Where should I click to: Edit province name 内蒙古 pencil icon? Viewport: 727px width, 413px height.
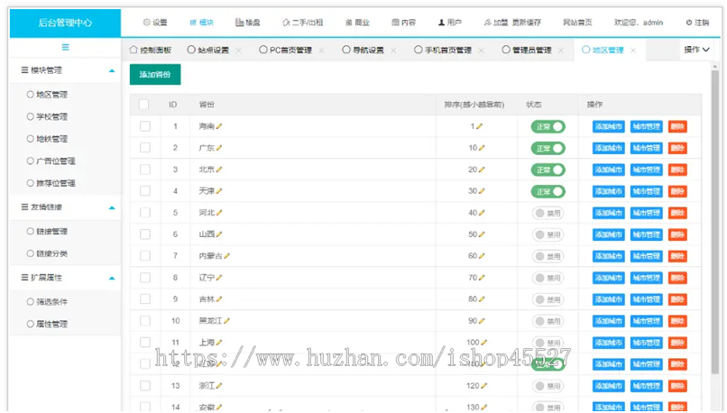(226, 256)
